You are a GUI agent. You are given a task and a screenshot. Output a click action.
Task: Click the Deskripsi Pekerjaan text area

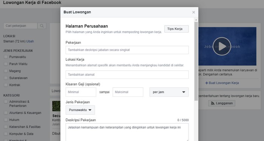click(127, 132)
